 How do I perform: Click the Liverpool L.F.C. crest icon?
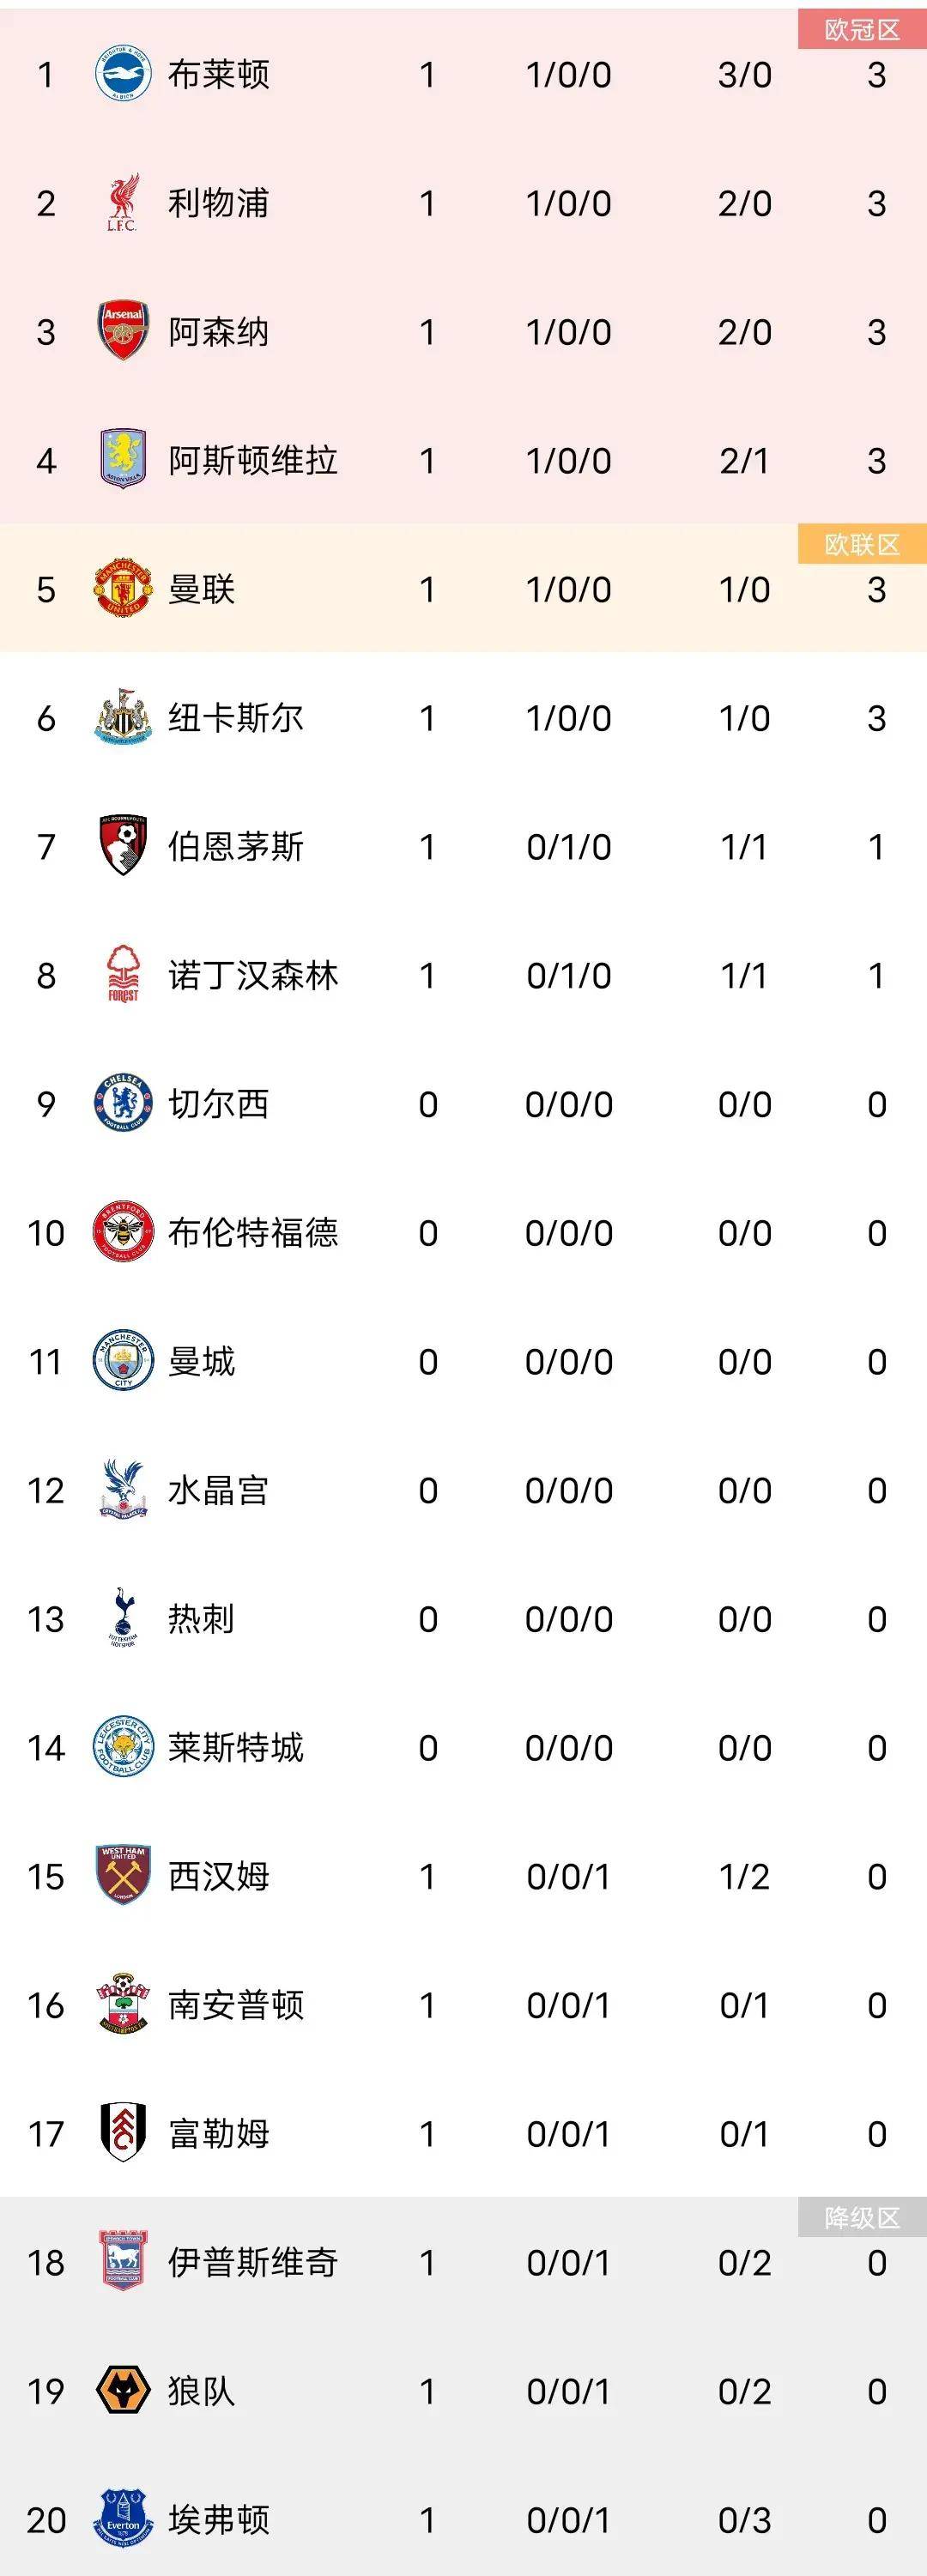(123, 204)
